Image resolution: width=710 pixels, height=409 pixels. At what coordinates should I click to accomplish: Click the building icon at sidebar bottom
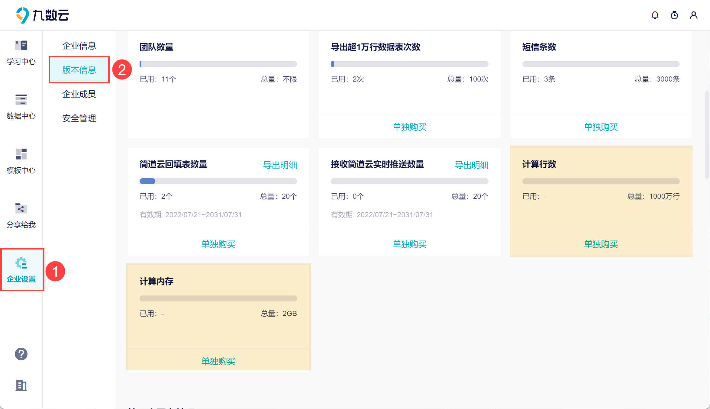coord(21,385)
